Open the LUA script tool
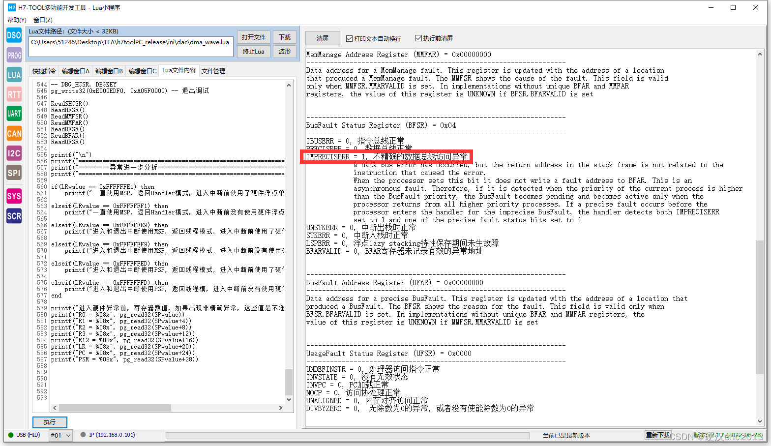This screenshot has width=771, height=446. 14,75
